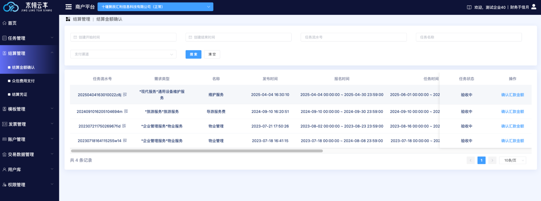Click the horizontal table scrollbar
Image resolution: width=541 pixels, height=201 pixels.
point(197,151)
